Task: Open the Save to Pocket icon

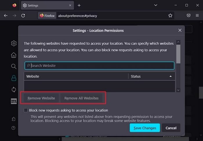Action: (x=188, y=16)
